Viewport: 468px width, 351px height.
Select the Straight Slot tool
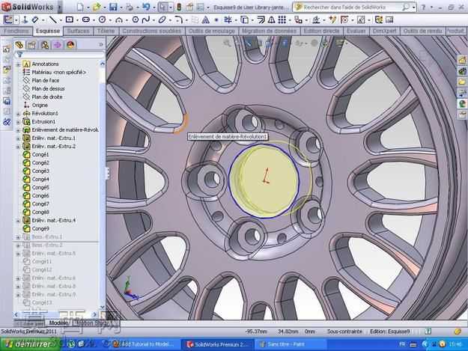tap(86, 19)
